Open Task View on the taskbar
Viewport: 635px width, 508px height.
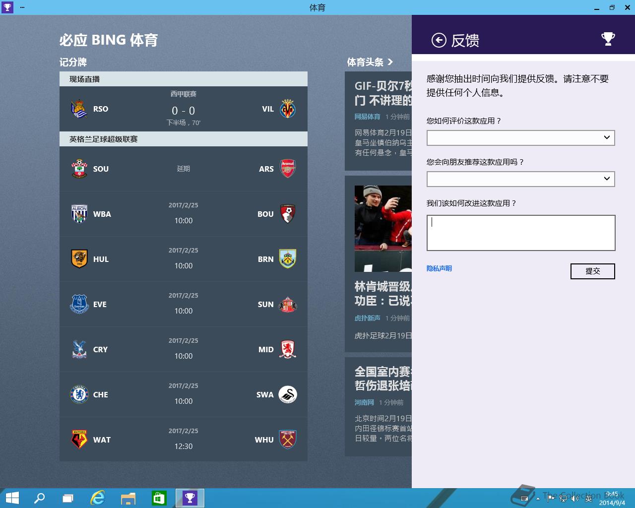(68, 498)
